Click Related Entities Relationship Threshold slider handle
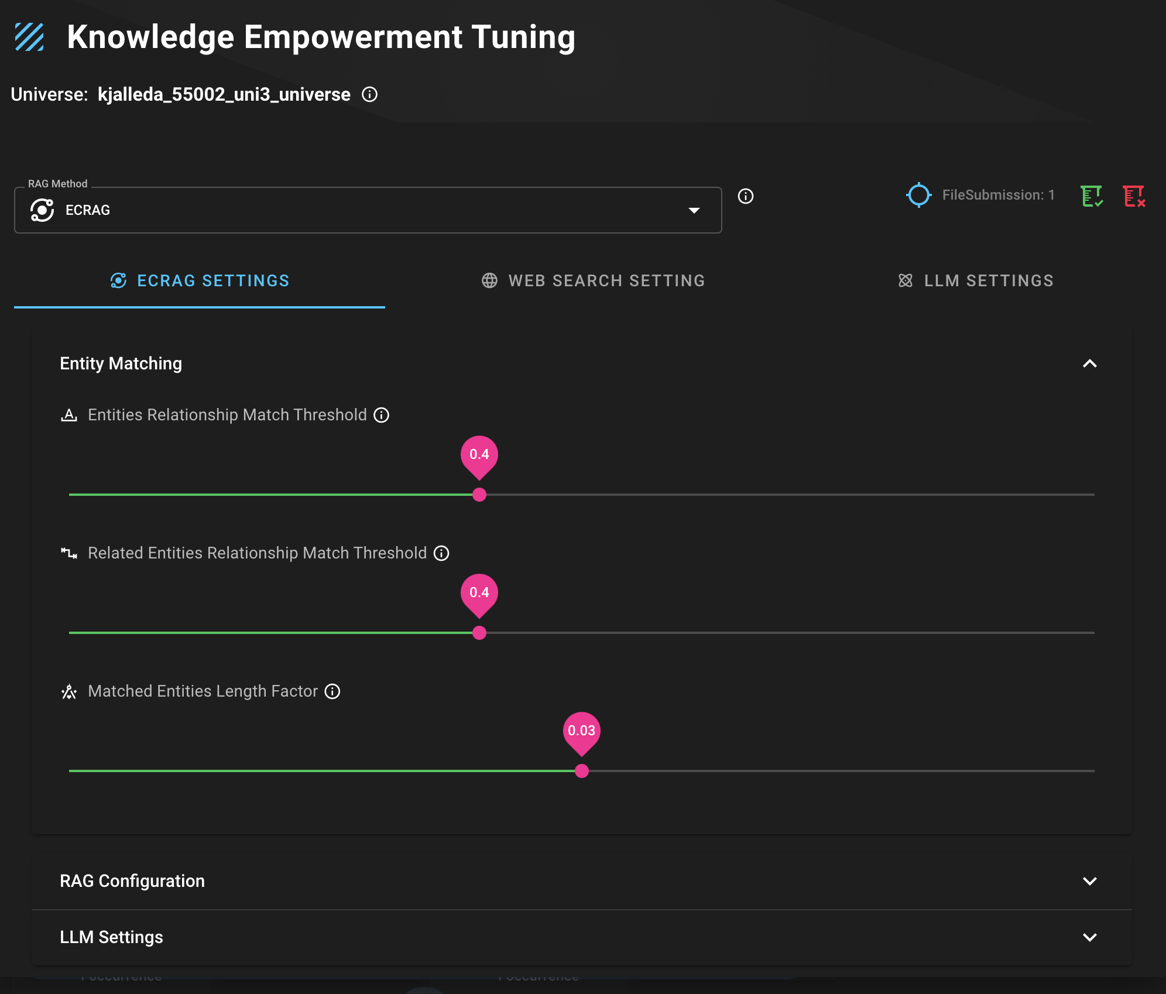The image size is (1166, 994). pyautogui.click(x=479, y=633)
